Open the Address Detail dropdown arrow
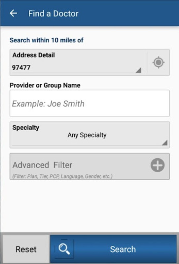 pos(138,70)
